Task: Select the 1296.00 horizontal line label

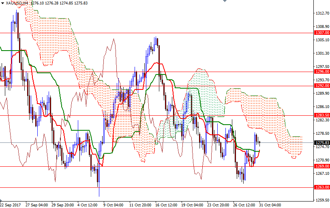Action: tap(322, 72)
